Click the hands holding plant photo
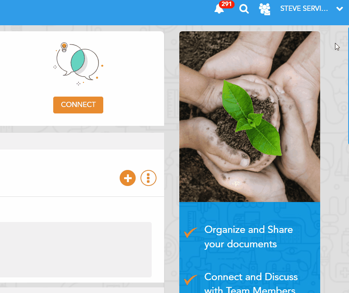This screenshot has width=349, height=293. coord(250,116)
